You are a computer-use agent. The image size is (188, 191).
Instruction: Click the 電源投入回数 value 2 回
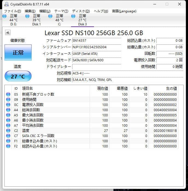(x=170, y=60)
